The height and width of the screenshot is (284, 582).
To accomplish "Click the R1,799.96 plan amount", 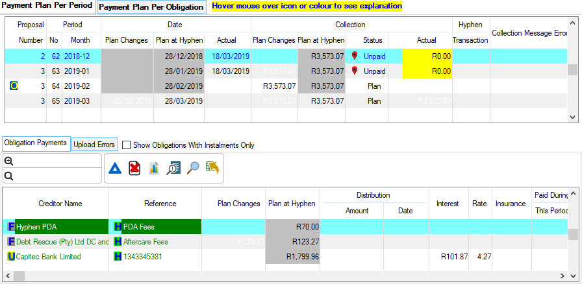I will point(303,257).
